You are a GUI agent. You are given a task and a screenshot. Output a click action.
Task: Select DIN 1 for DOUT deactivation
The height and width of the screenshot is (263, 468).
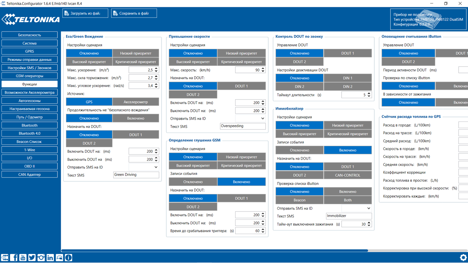[x=348, y=78]
